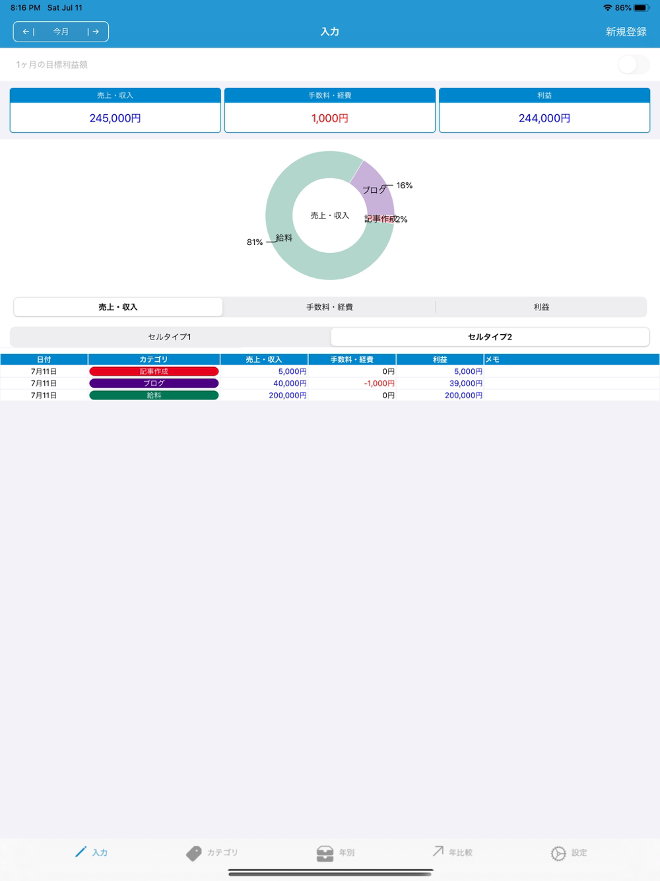Go to previous month arrow
The width and height of the screenshot is (660, 881).
28,32
